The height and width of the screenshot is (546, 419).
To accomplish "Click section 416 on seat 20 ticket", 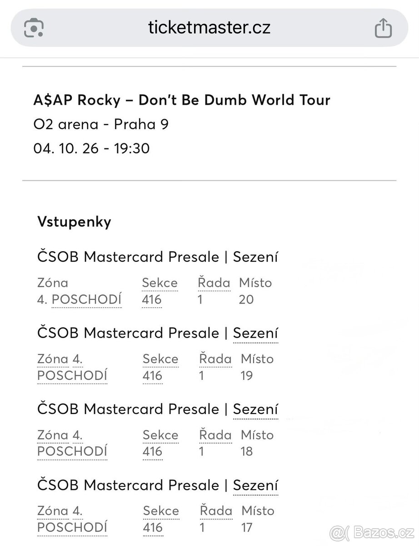I will tap(152, 300).
